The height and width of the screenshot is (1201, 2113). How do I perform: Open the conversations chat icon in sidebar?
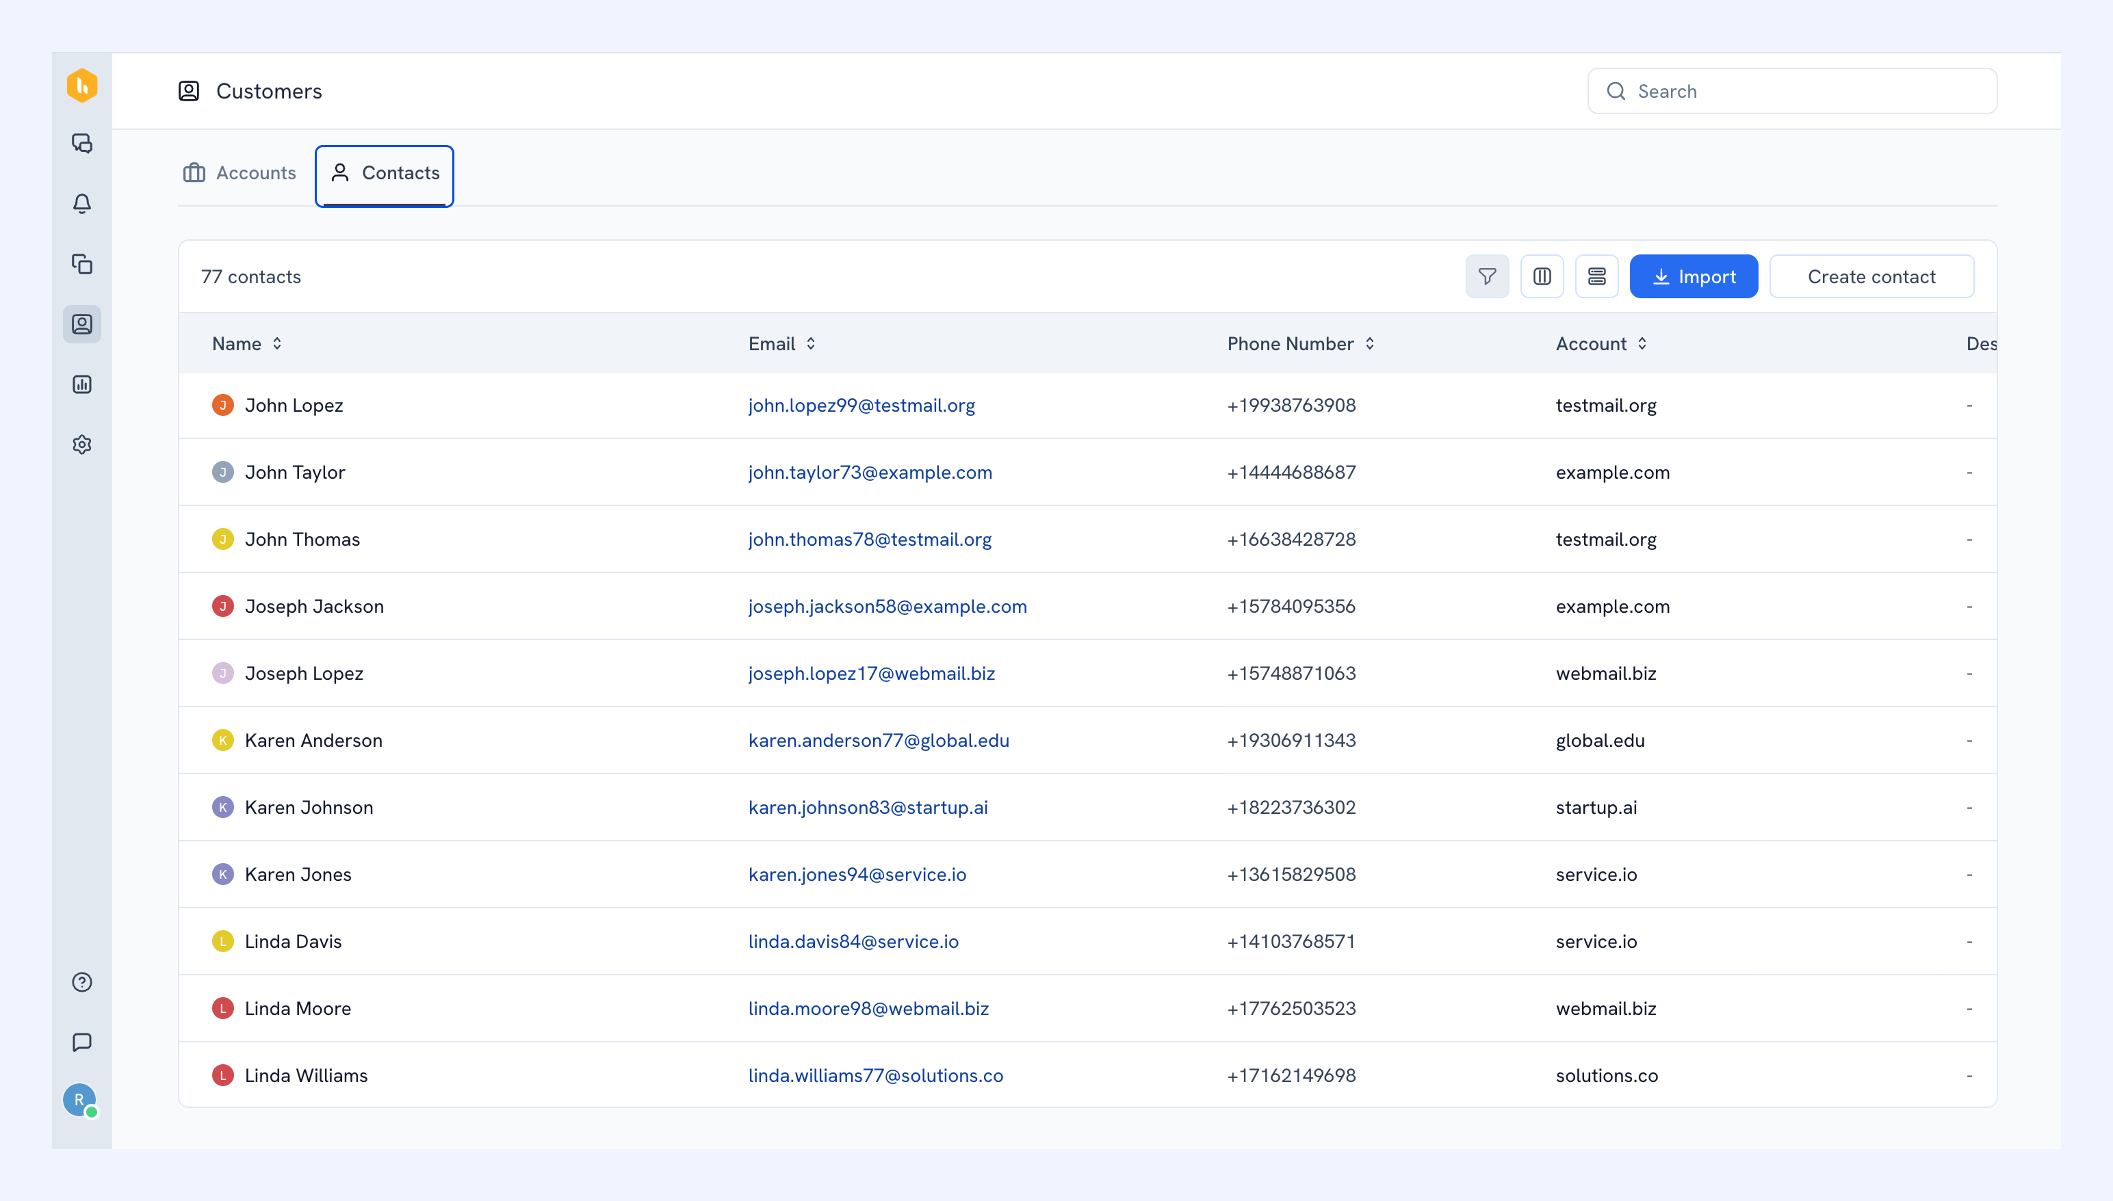tap(81, 144)
